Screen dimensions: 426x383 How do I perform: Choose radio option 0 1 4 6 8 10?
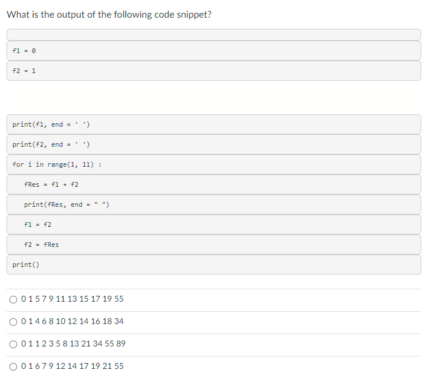(14, 322)
